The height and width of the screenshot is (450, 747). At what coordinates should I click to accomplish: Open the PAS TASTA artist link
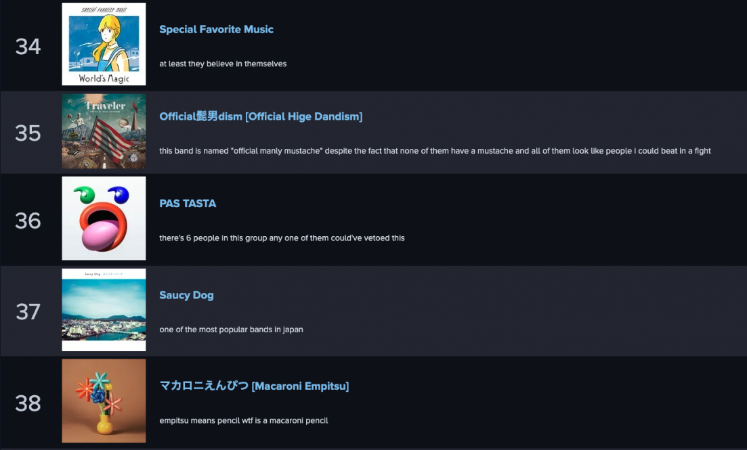click(x=188, y=204)
